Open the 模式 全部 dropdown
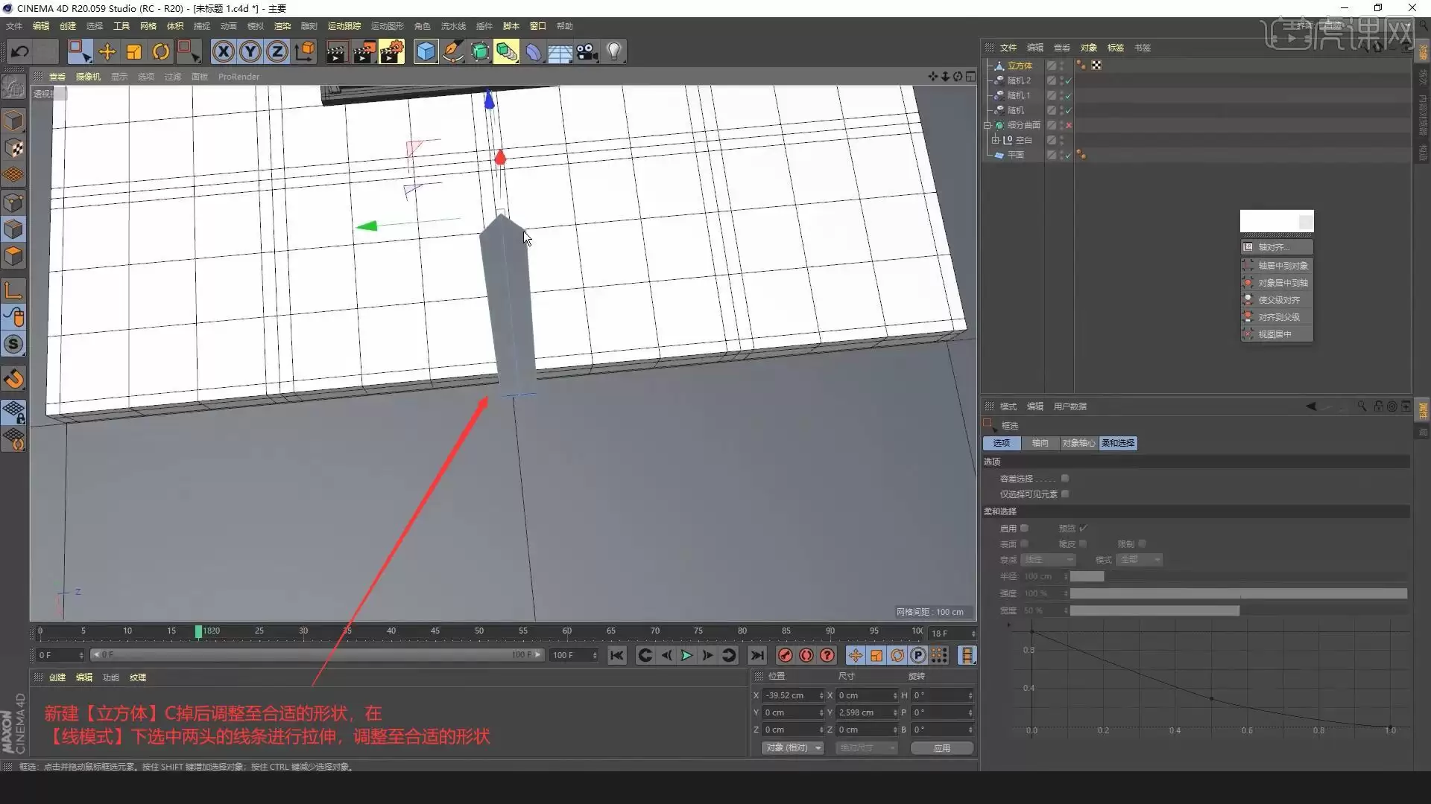The image size is (1431, 804). click(1140, 560)
